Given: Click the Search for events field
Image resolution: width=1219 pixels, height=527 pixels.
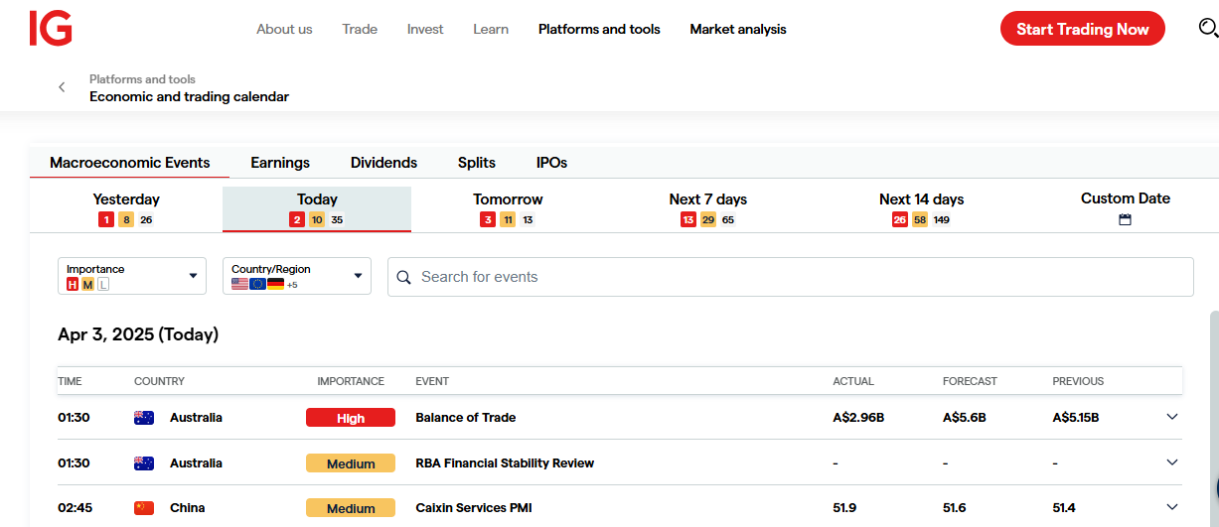Looking at the screenshot, I should 790,277.
